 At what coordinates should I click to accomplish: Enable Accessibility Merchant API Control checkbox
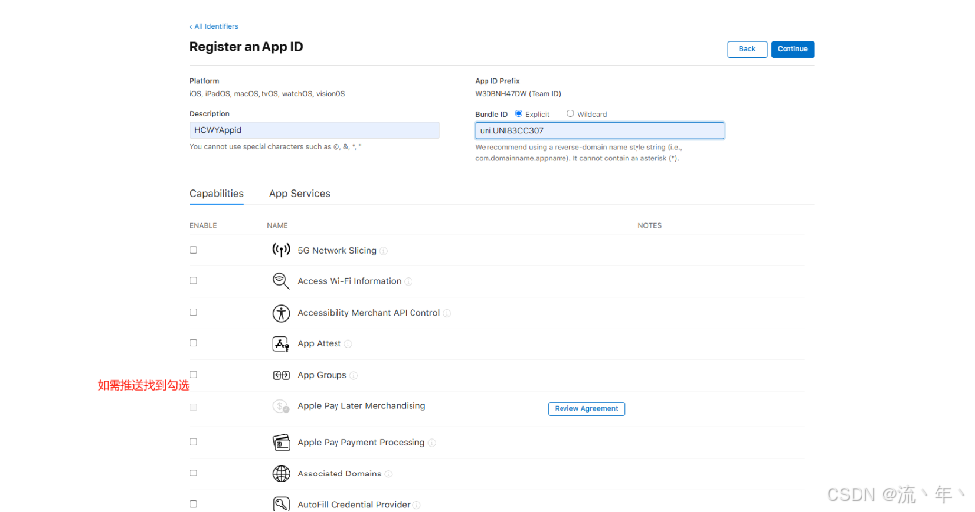[194, 312]
